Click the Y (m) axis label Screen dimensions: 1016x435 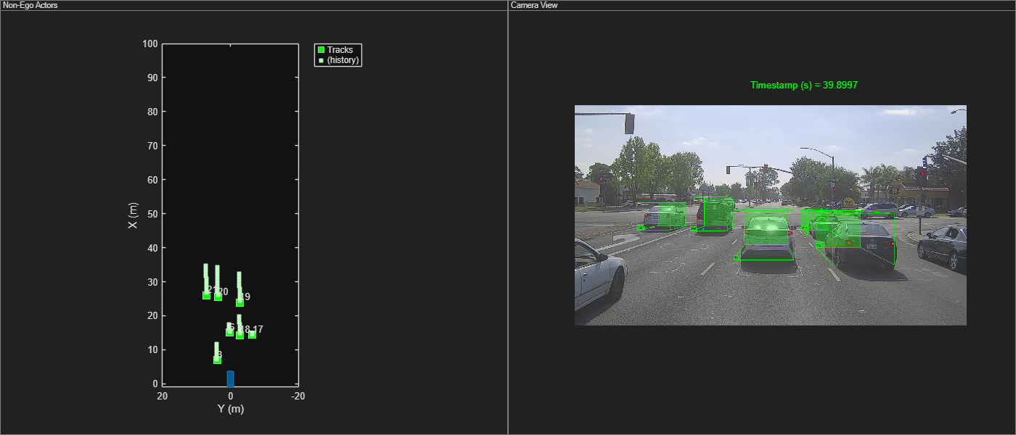230,409
